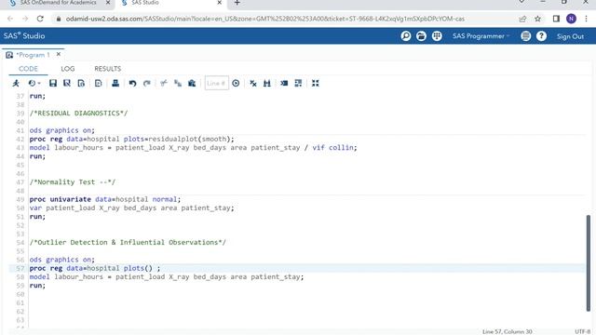Screen dimensions: 596x335
Task: Select the CODE tab
Action: click(x=28, y=69)
